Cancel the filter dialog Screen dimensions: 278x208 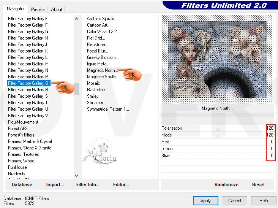point(234,201)
